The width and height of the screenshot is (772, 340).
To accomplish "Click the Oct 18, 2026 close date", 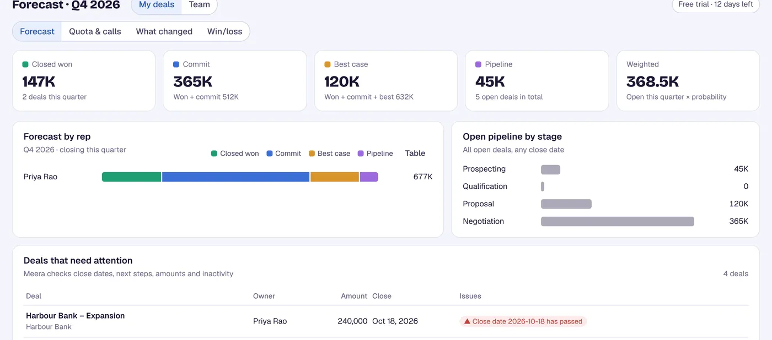I will pos(395,321).
